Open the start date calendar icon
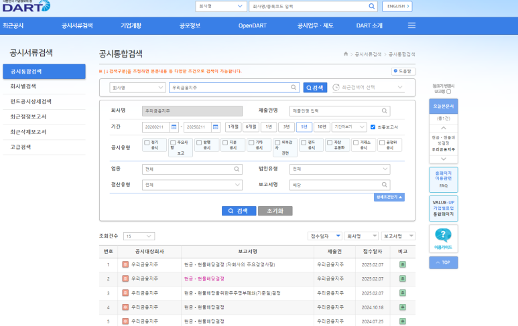The width and height of the screenshot is (518, 326). pos(174,127)
